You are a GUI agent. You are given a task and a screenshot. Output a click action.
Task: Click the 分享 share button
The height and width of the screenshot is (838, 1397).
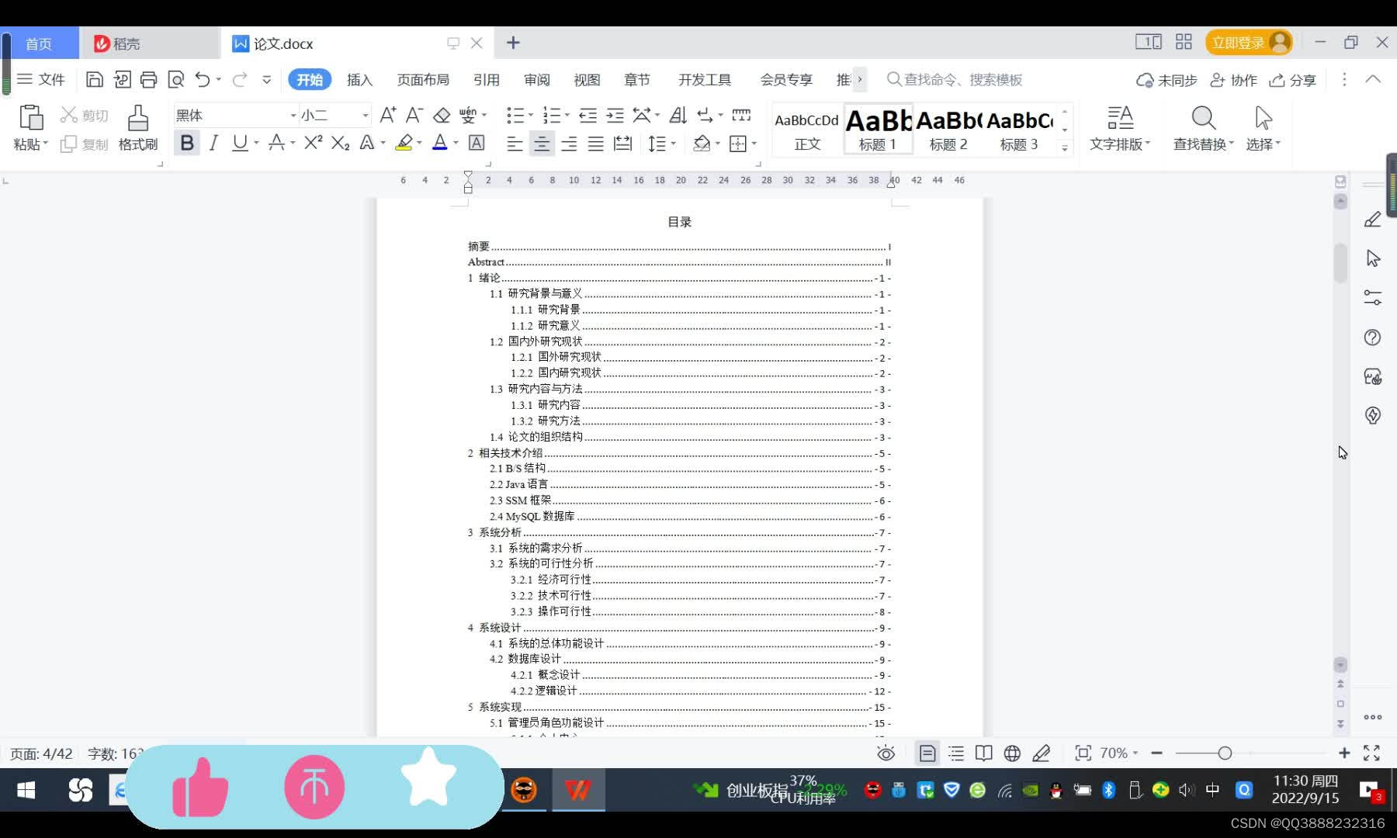click(x=1293, y=80)
